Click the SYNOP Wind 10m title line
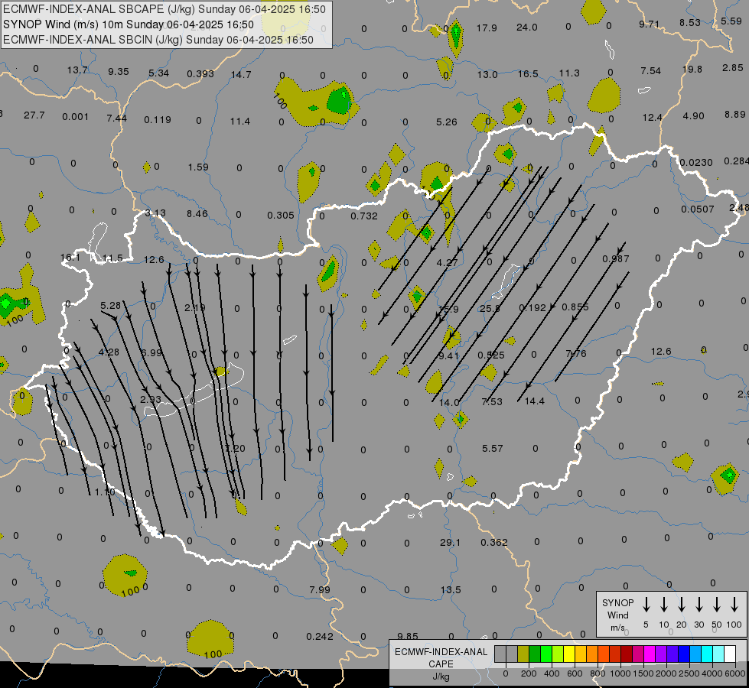This screenshot has width=749, height=688. [128, 24]
